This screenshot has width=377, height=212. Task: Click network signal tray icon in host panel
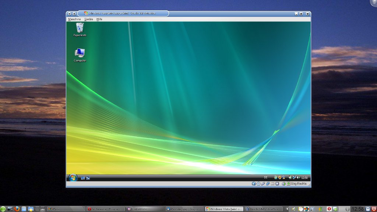point(313,209)
